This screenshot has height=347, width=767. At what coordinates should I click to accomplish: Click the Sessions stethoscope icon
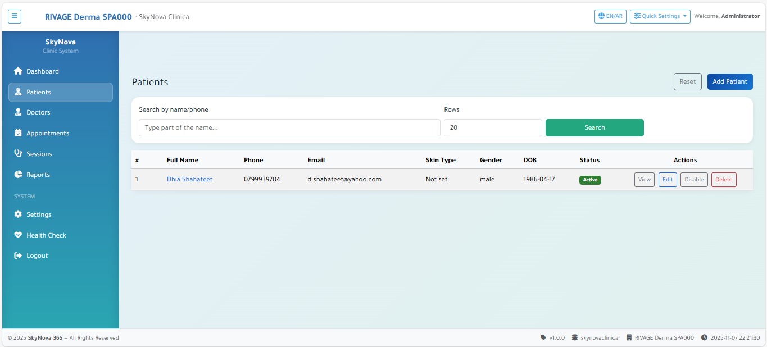pyautogui.click(x=18, y=154)
